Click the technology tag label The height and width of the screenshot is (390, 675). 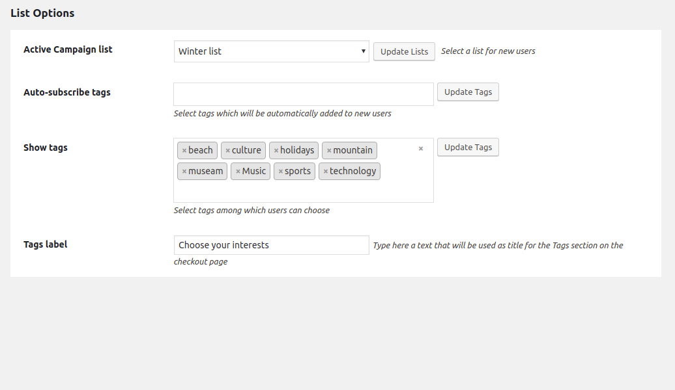(353, 172)
